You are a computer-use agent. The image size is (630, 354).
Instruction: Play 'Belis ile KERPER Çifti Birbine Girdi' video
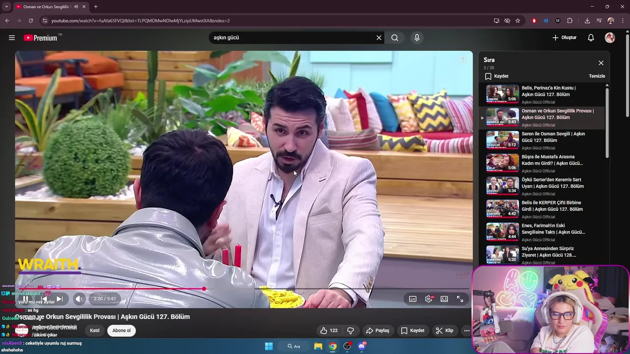541,209
